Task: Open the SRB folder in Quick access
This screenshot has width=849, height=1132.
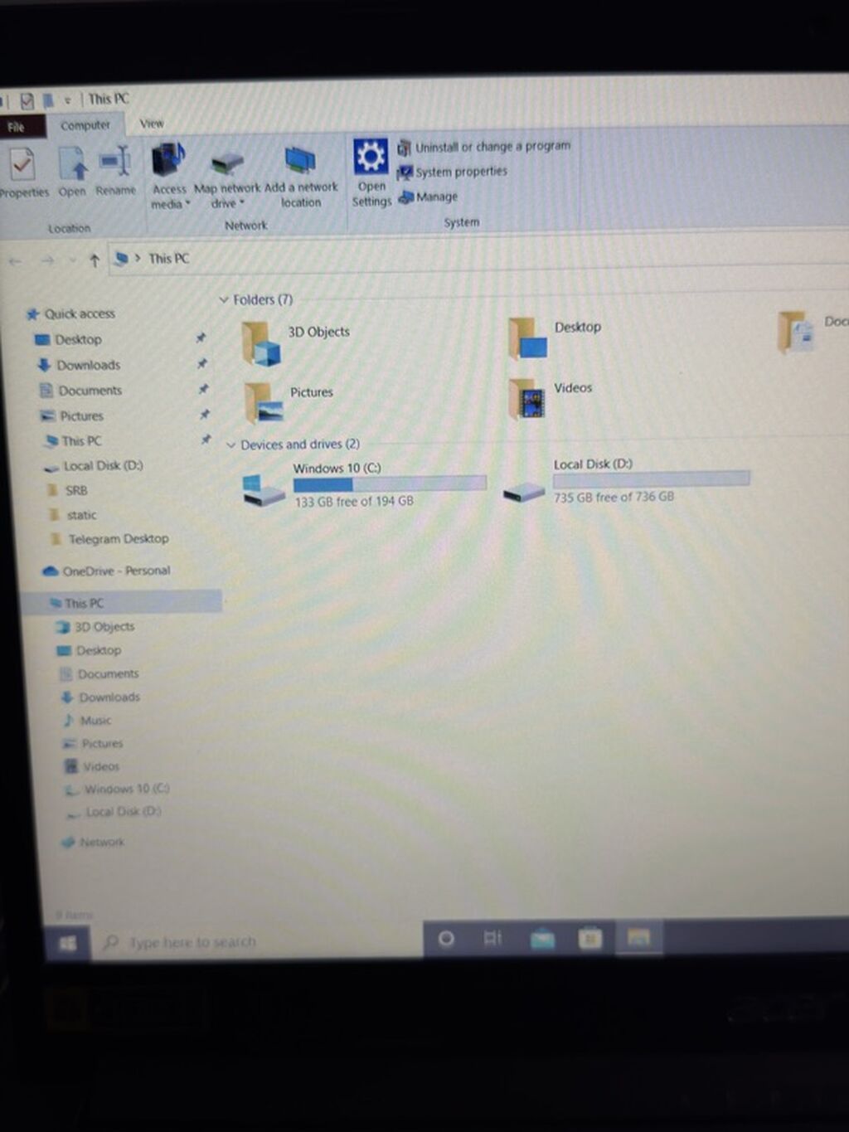Action: (75, 490)
